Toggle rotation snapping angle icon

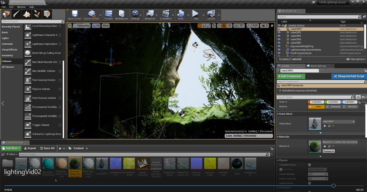236,26
